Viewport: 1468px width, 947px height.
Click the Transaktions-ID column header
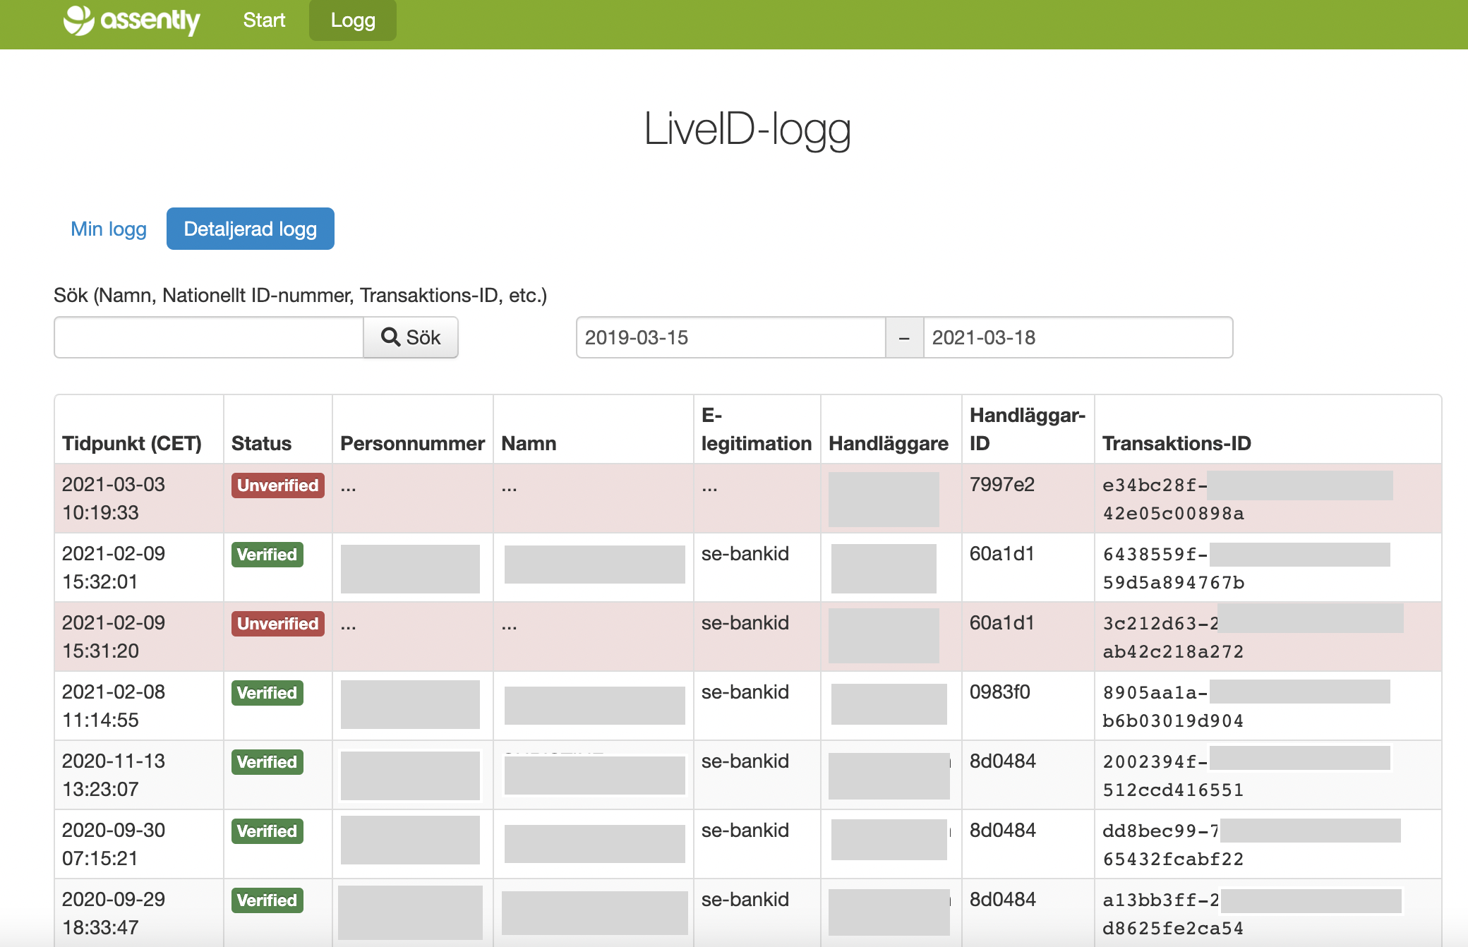coord(1177,443)
